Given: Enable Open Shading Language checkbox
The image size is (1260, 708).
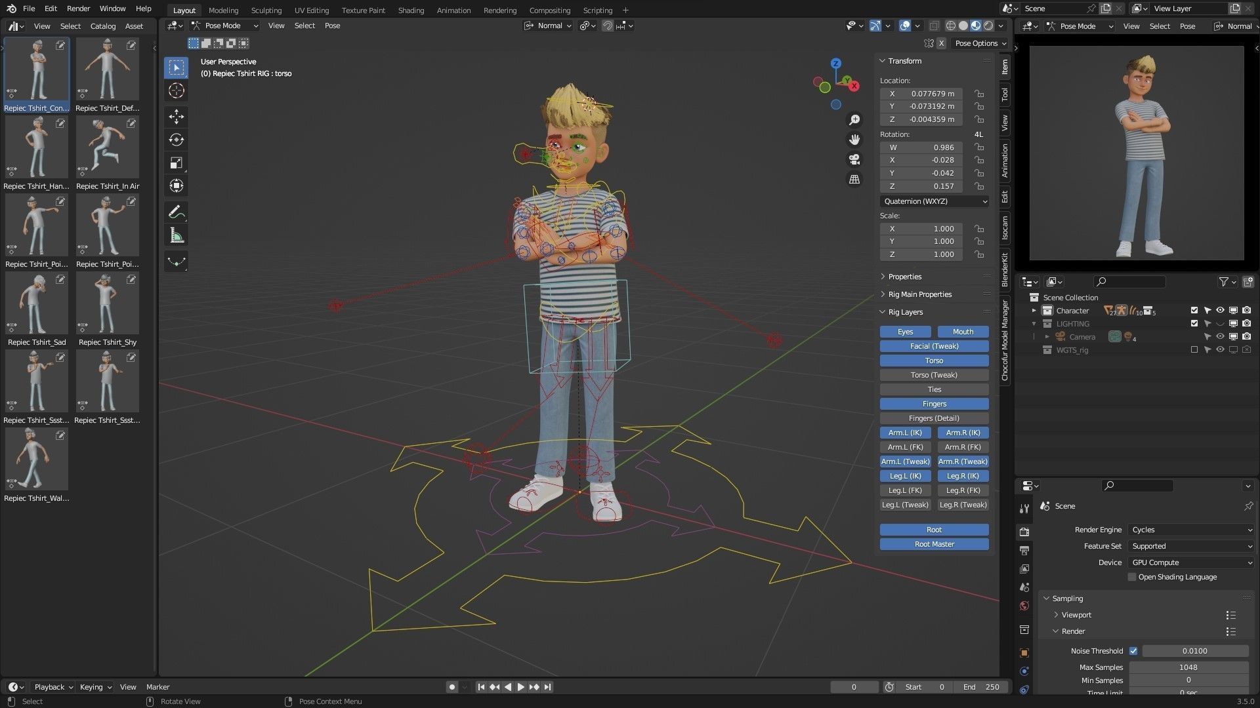Looking at the screenshot, I should click(1132, 577).
